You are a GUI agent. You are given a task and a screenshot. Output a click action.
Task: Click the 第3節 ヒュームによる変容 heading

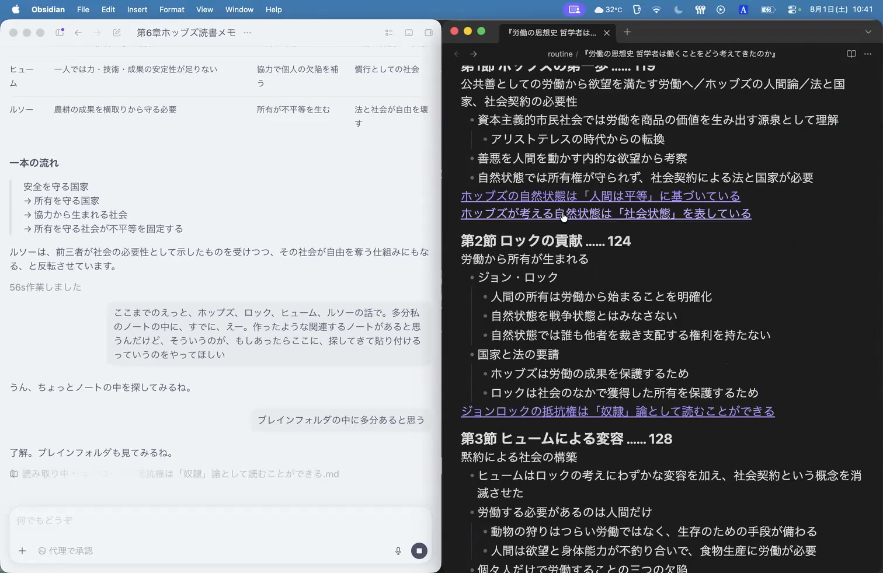tap(566, 438)
